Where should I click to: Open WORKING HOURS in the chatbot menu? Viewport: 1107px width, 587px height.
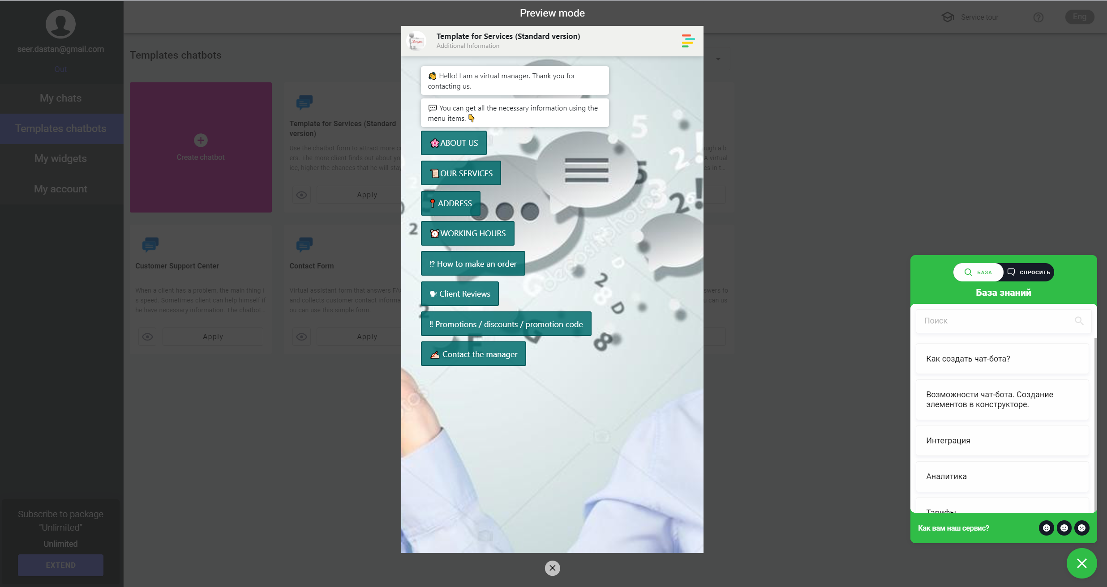tap(468, 233)
